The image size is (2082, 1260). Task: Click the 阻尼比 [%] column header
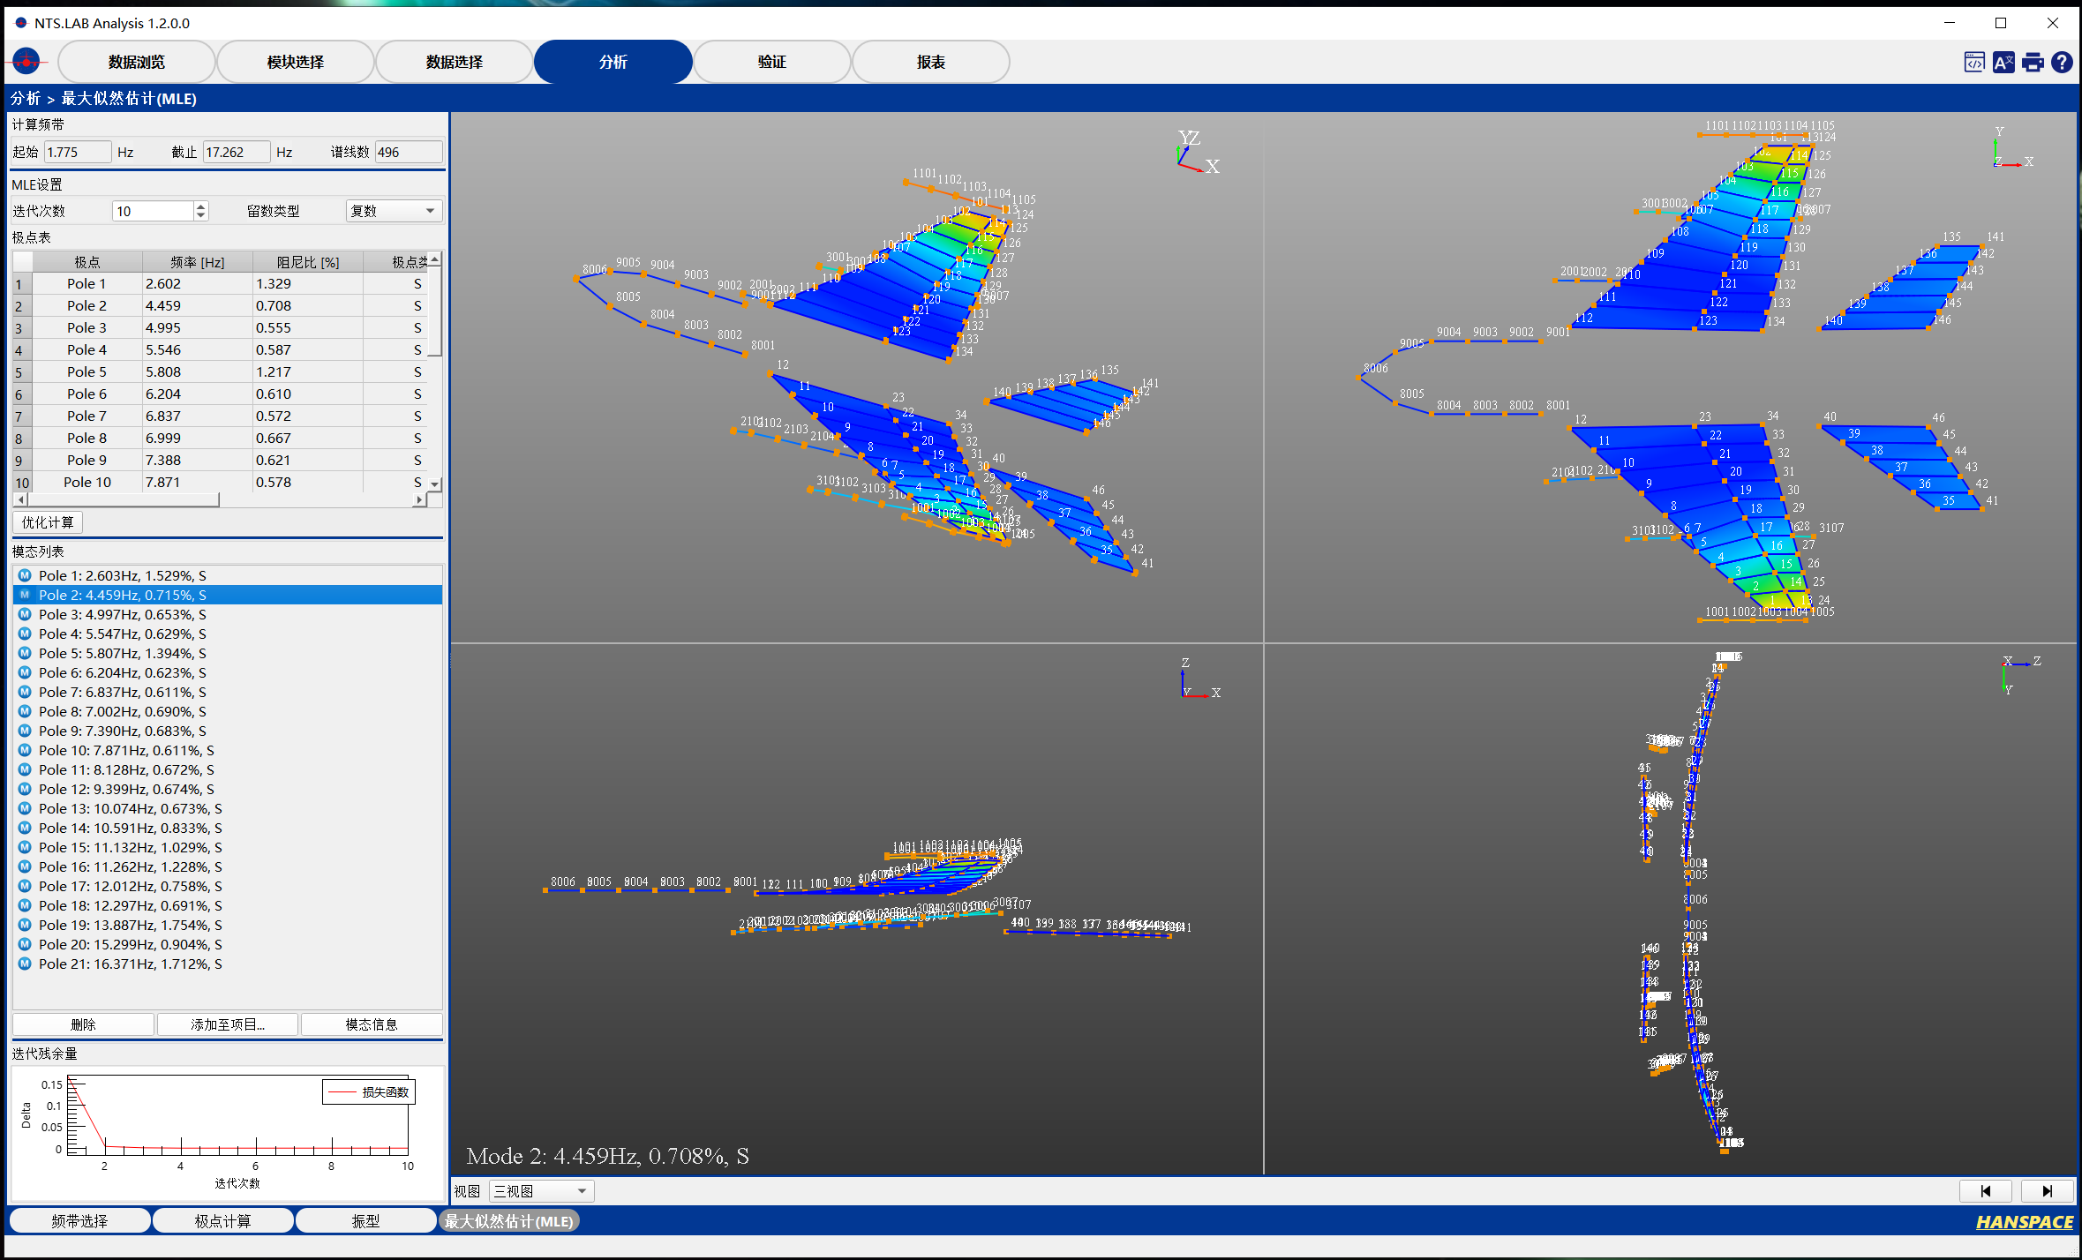coord(308,262)
